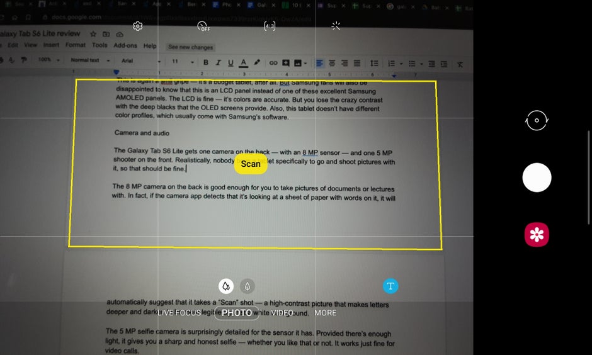The width and height of the screenshot is (592, 355).
Task: Switch to LIVE FOCUS mode
Action: [179, 313]
